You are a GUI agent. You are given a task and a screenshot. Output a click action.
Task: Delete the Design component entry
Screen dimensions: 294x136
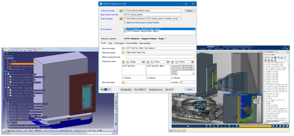coord(144,62)
